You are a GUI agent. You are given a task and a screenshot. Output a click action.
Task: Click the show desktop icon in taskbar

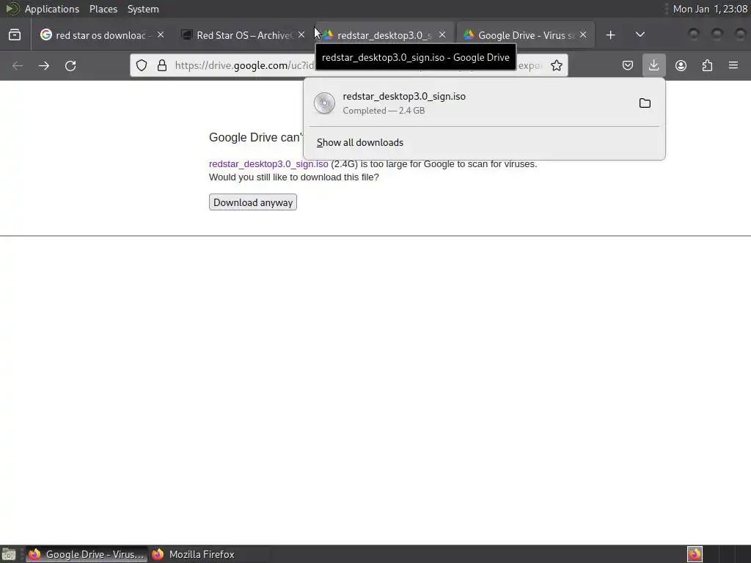click(x=9, y=554)
